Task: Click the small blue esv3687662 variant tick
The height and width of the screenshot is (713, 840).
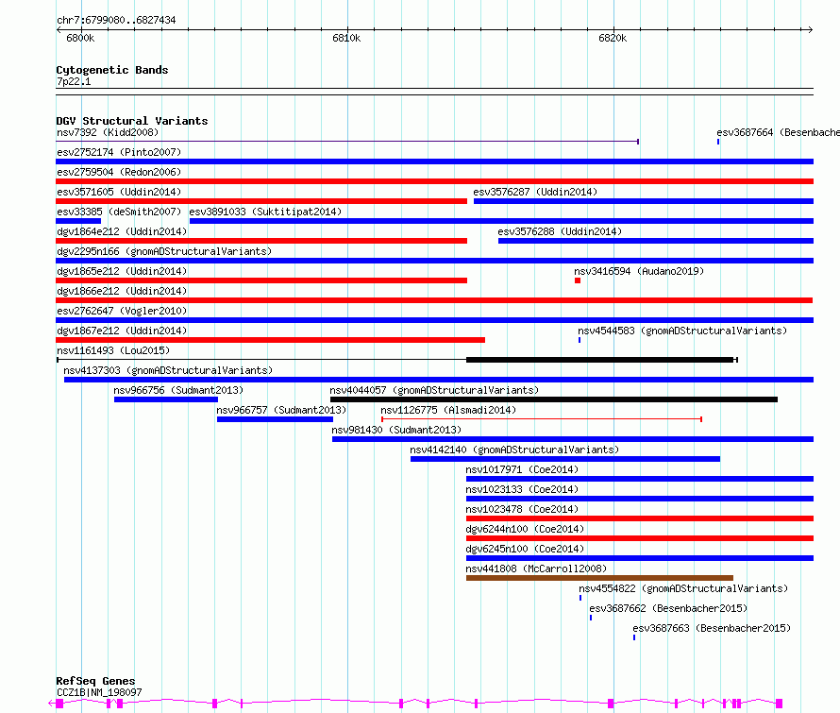Action: pyautogui.click(x=591, y=618)
